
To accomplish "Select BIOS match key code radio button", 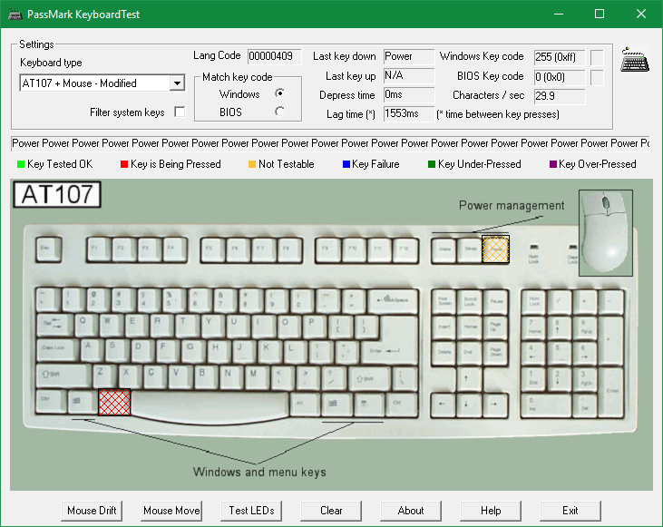I will pyautogui.click(x=279, y=112).
